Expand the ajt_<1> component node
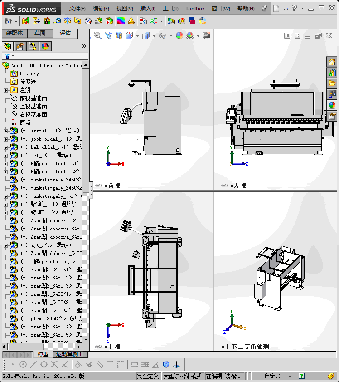339x382 pixels. click(x=5, y=245)
